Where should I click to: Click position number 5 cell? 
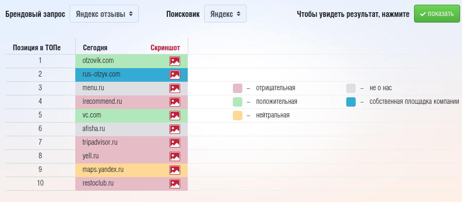pos(40,115)
